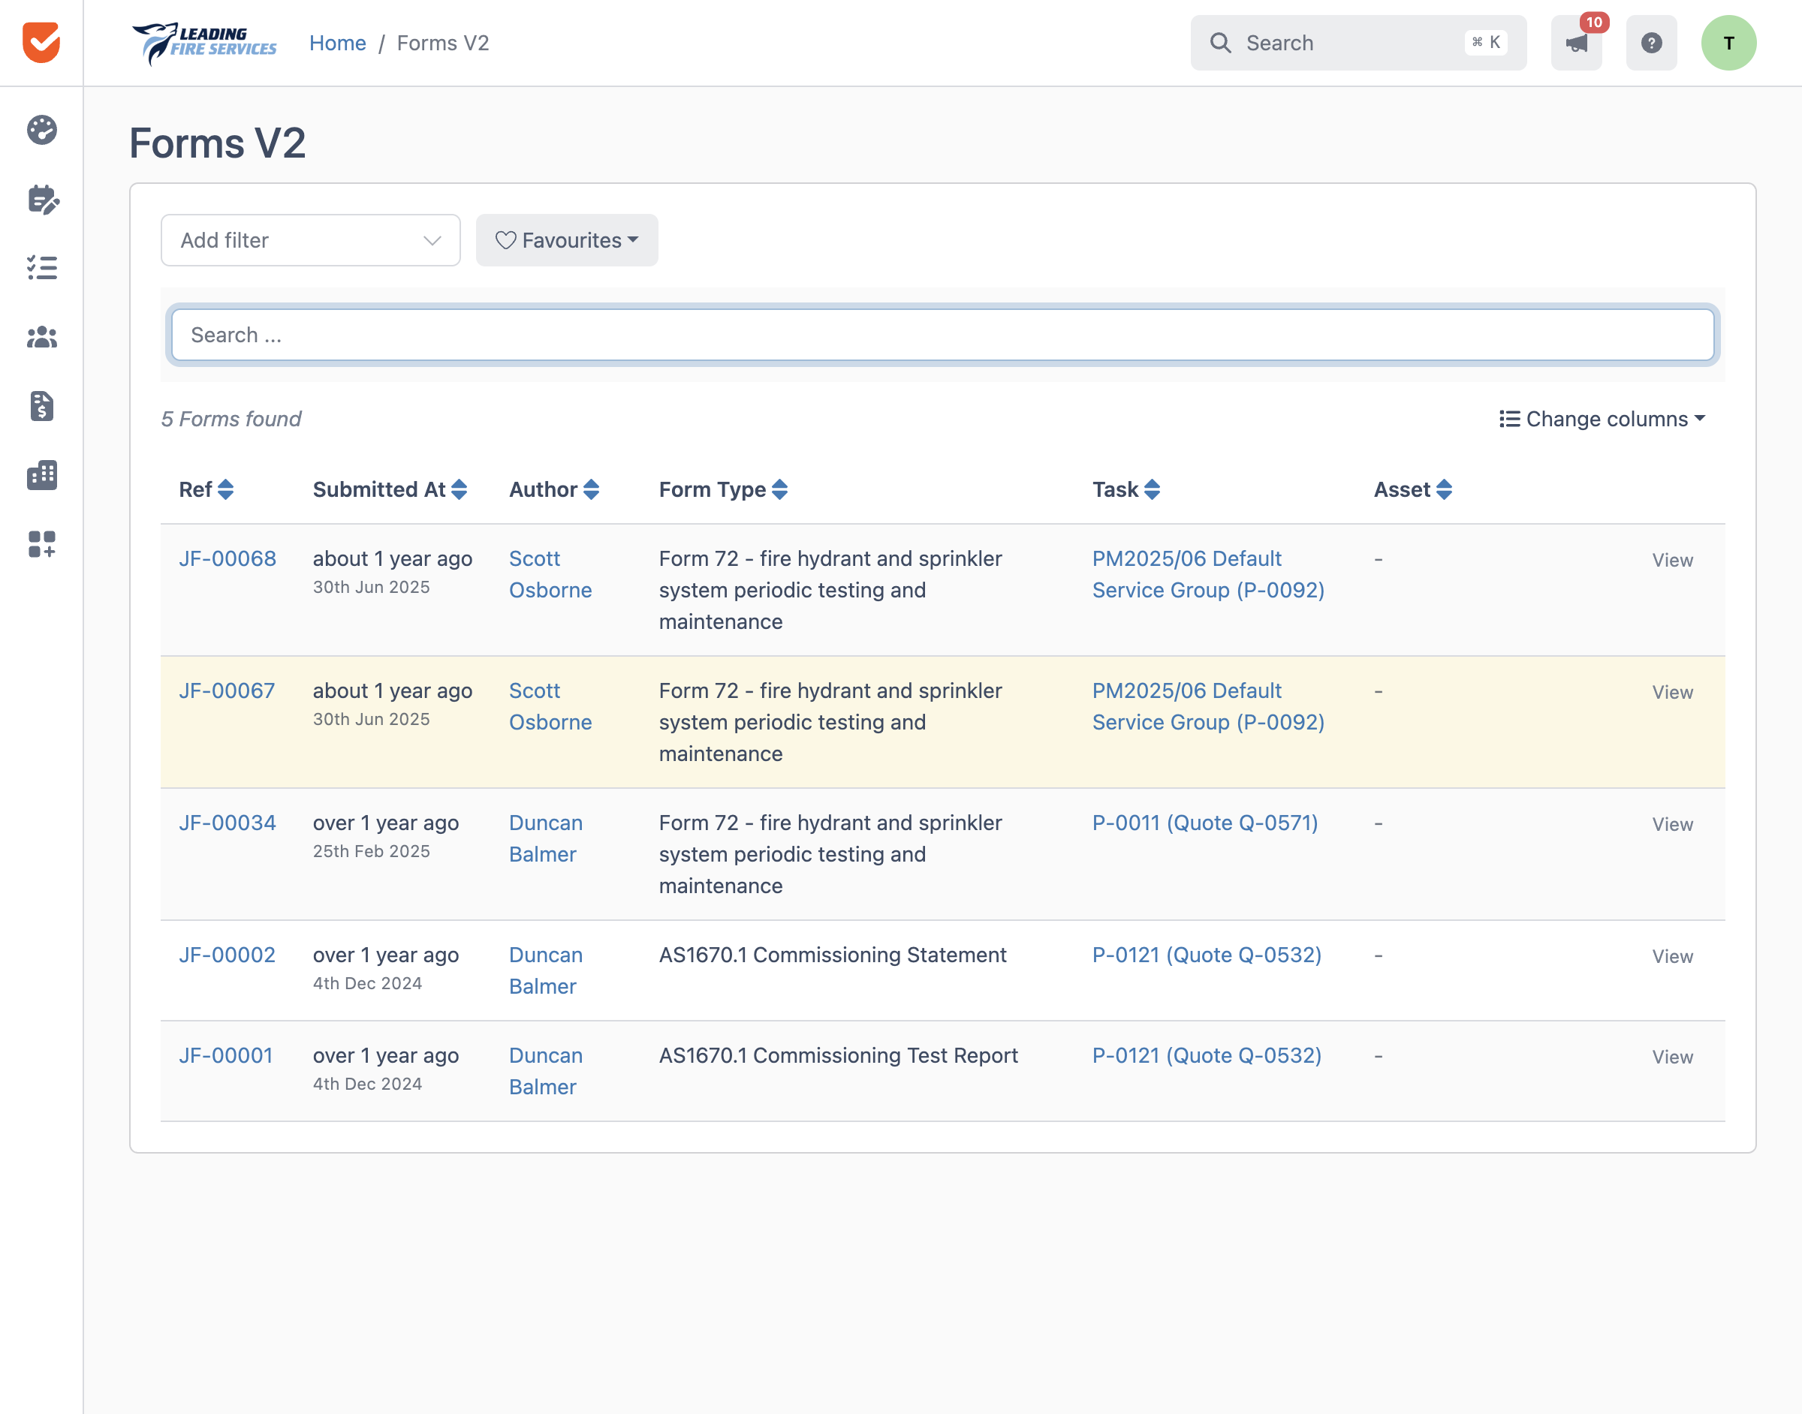Screen dimensions: 1802x1414
Task: Open the user avatar T menu
Action: point(1728,43)
